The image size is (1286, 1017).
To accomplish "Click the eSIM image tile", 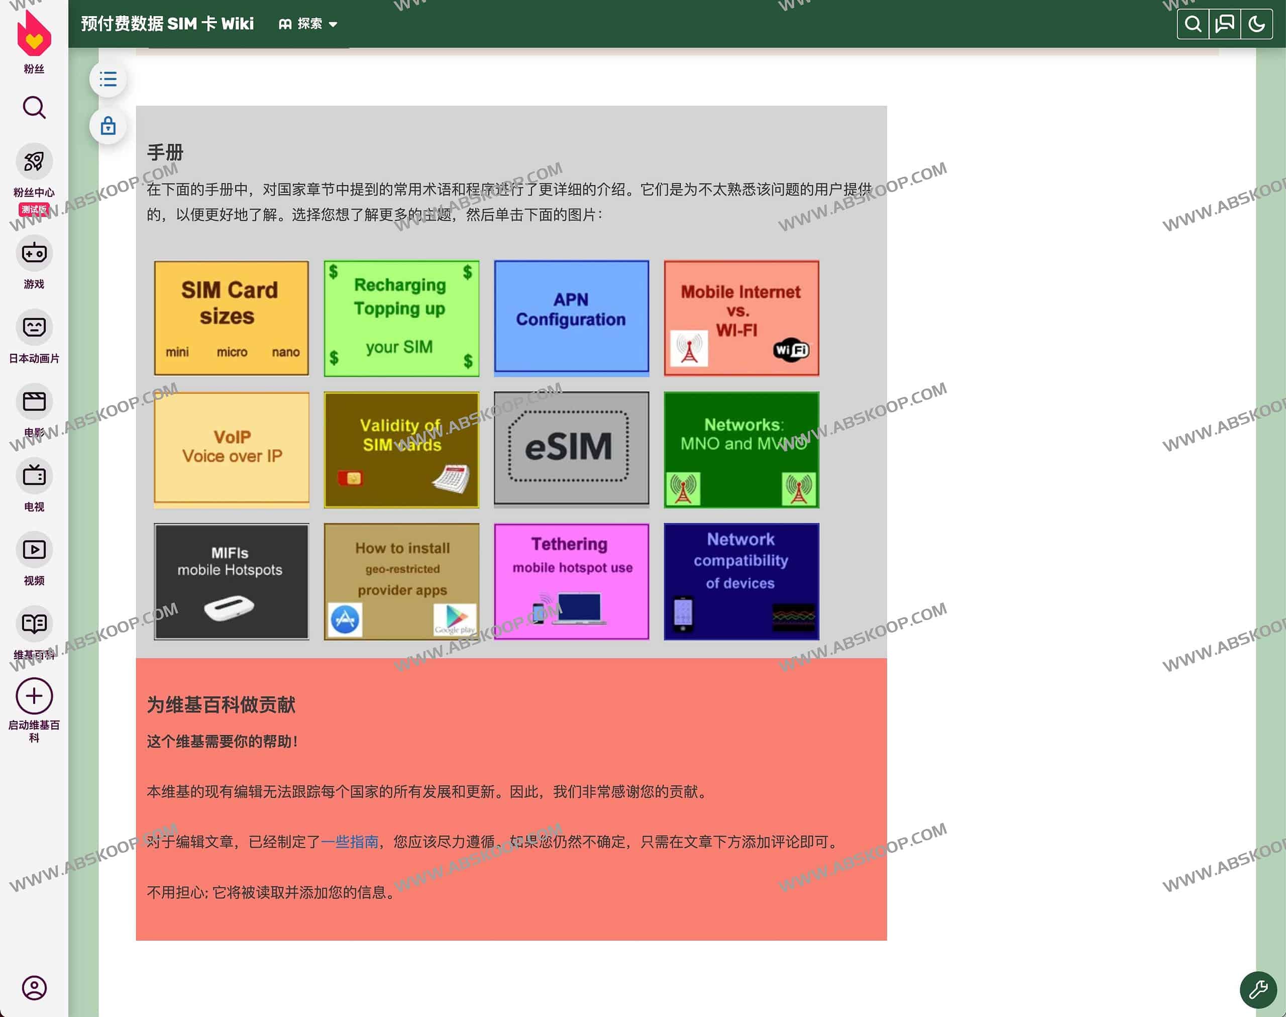I will pos(571,449).
